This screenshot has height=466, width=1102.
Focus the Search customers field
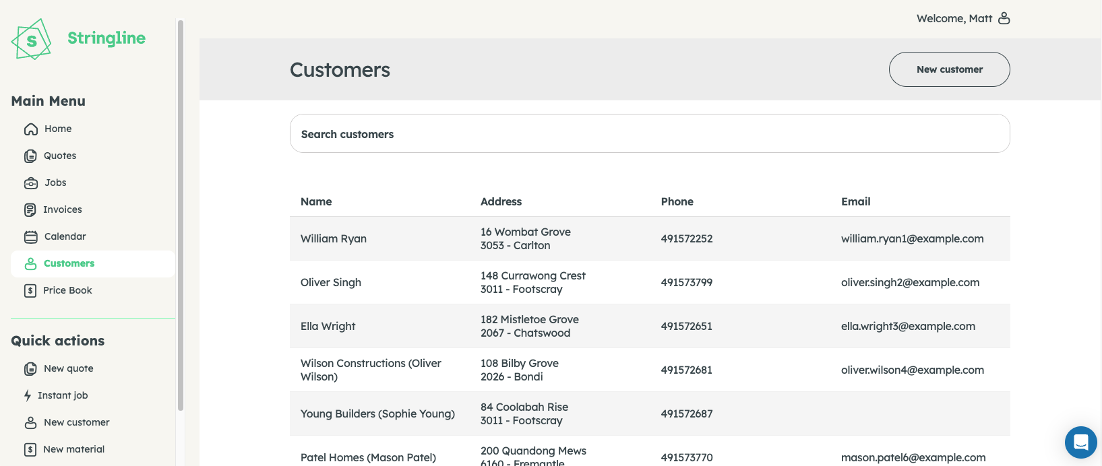click(x=650, y=133)
